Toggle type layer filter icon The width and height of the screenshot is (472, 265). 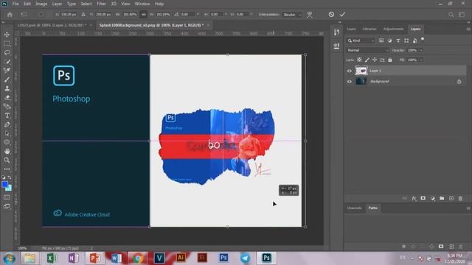[x=398, y=40]
